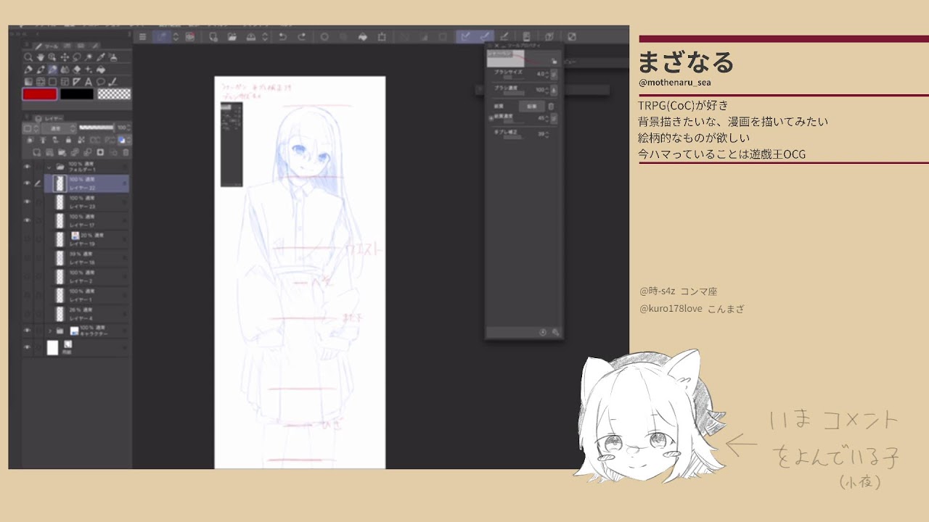
Task: Toggle Snap to Grid in command bar
Action: click(x=504, y=36)
